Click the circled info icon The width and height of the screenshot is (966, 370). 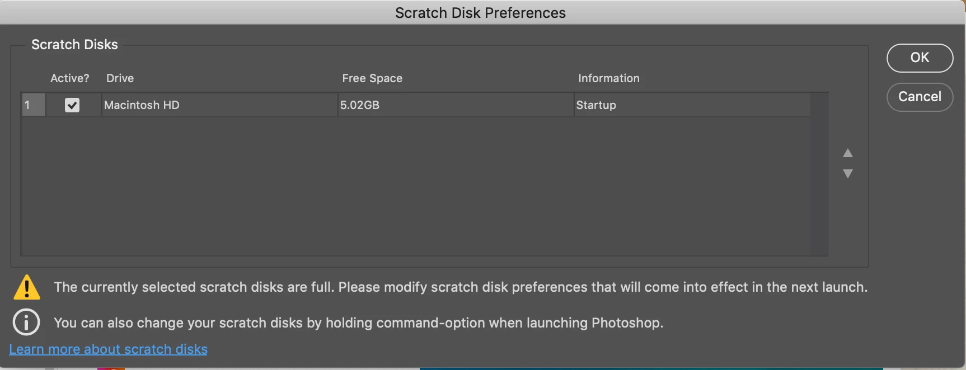point(26,322)
